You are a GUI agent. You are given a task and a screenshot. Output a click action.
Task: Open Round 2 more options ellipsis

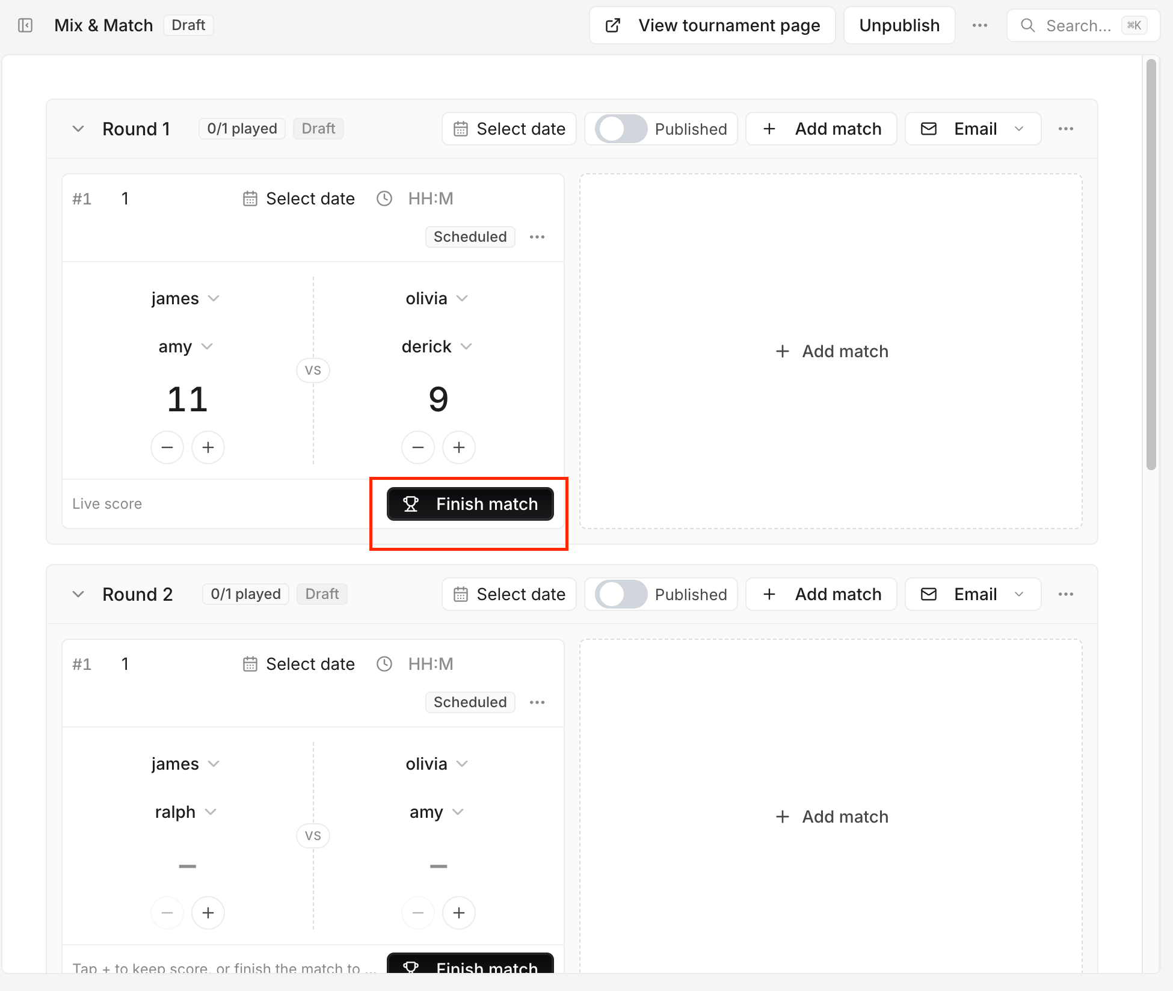pos(1066,594)
